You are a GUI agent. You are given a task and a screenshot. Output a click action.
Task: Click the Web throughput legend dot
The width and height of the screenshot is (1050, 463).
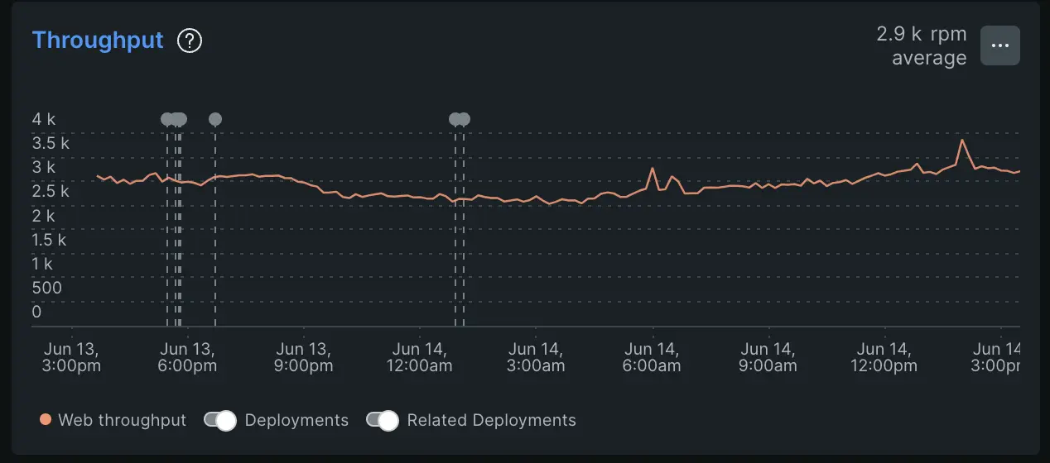pos(46,420)
